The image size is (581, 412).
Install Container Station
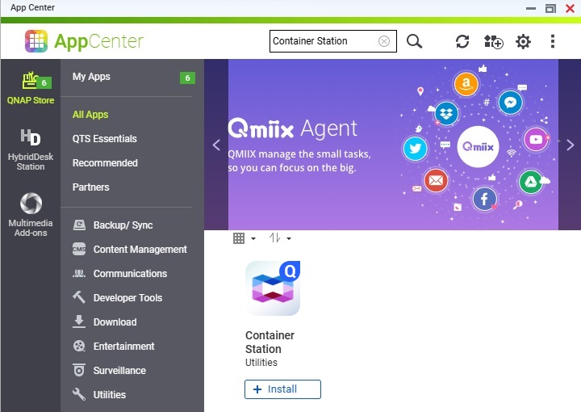click(282, 389)
